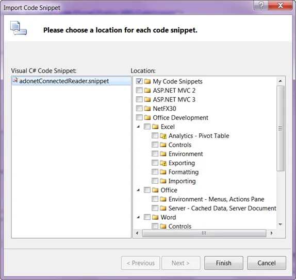The width and height of the screenshot is (296, 280).
Task: Click the folder icon next to ASP.NET MVC 3
Action: click(147, 99)
